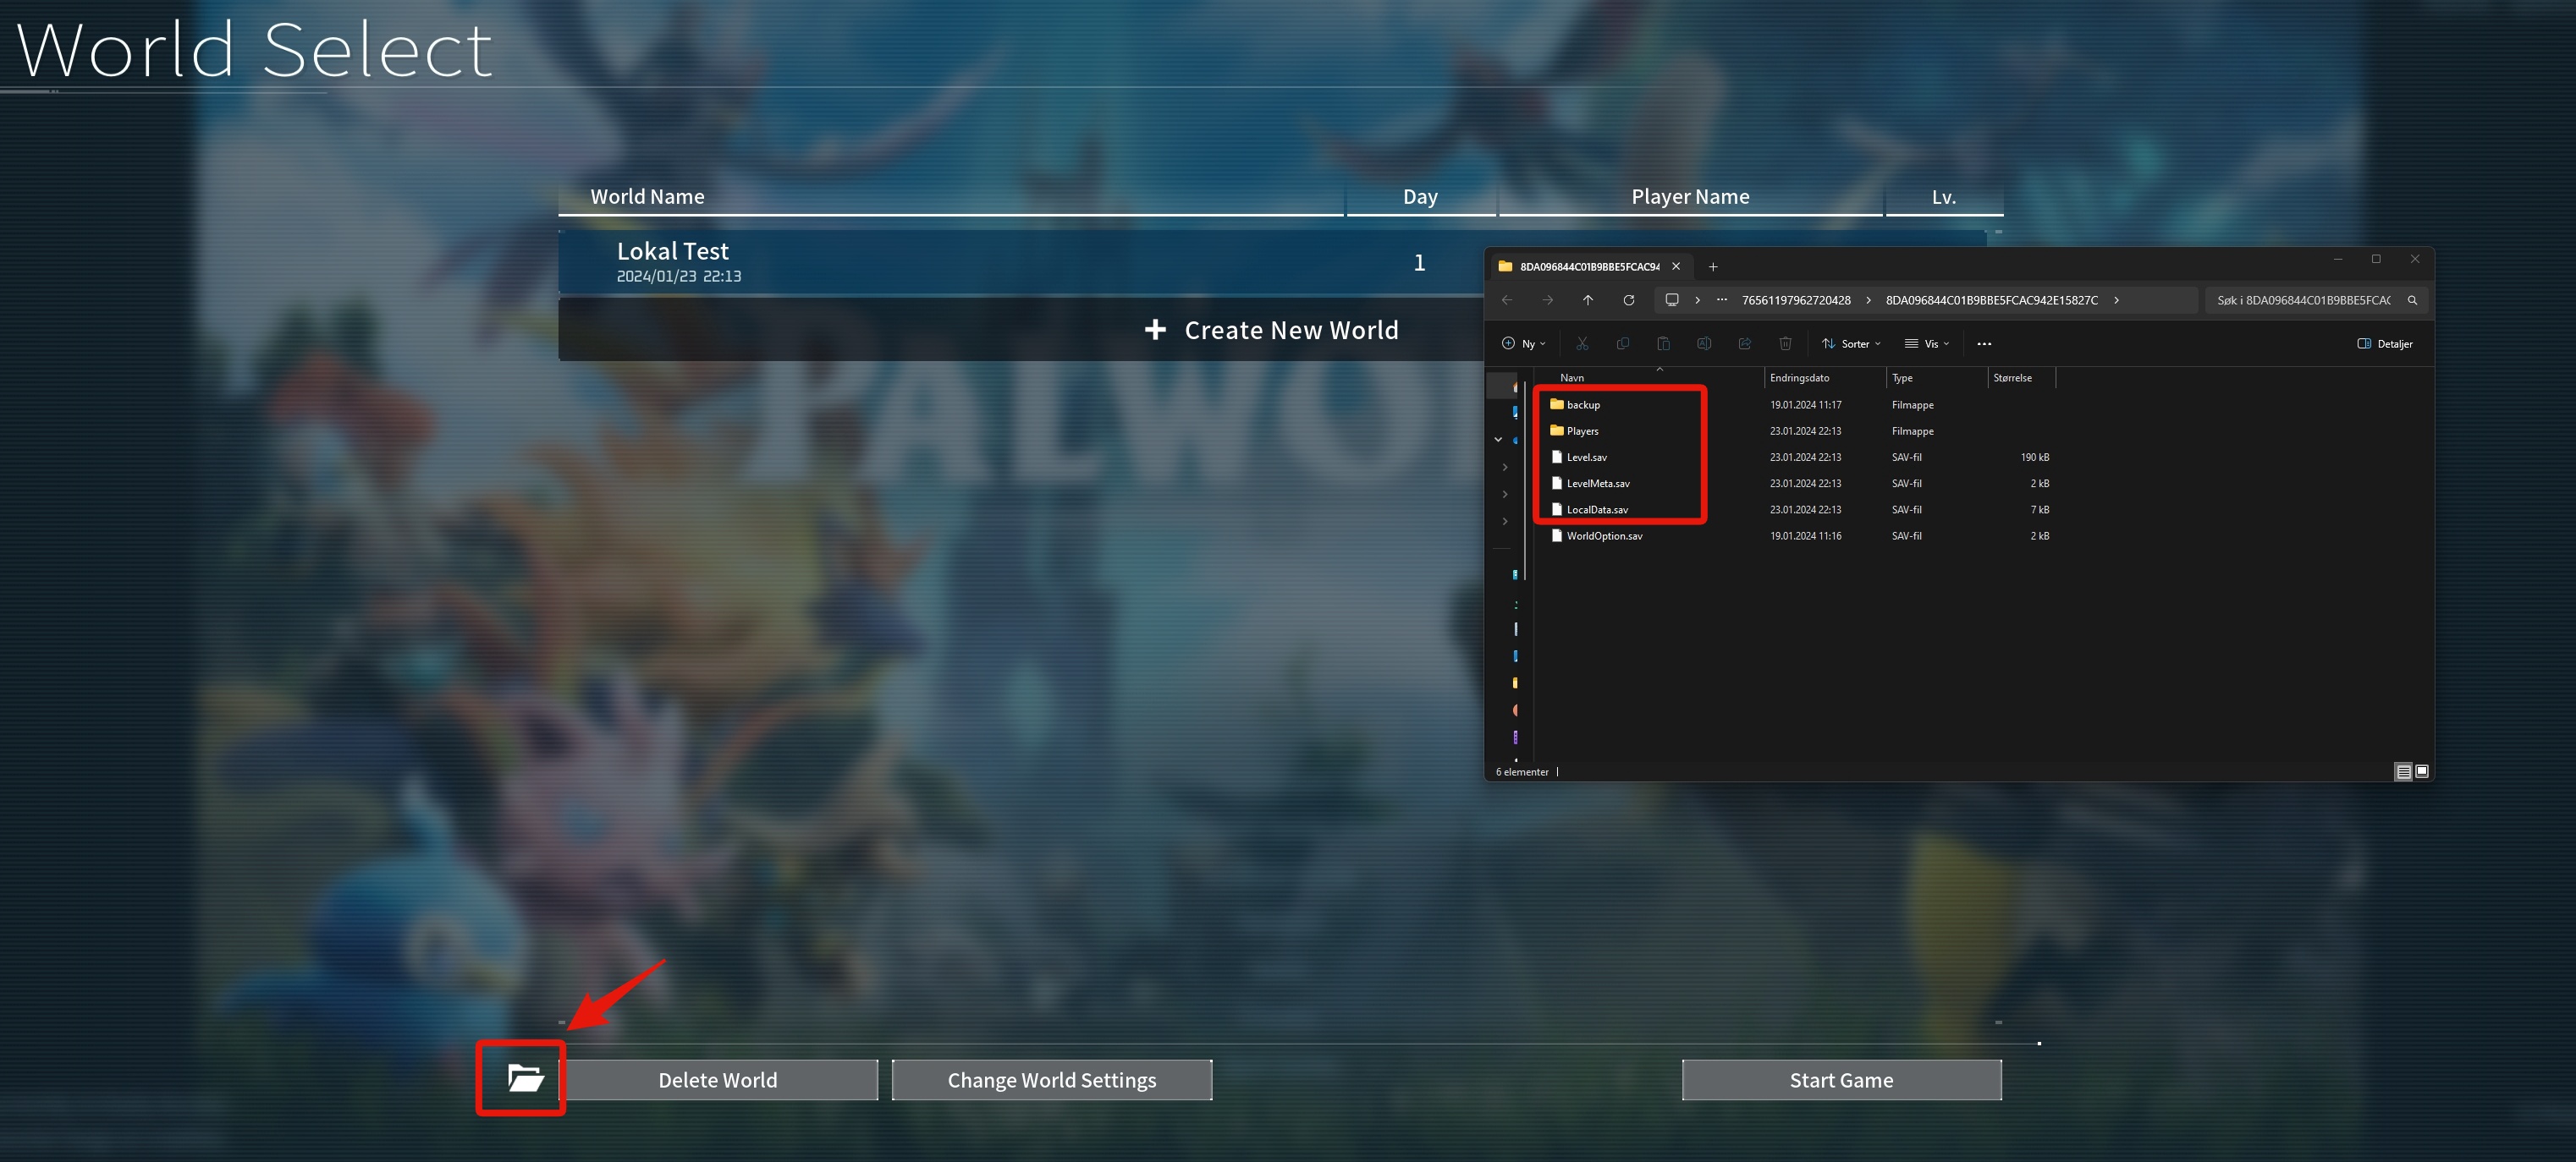This screenshot has height=1162, width=2576.
Task: Click the Start Game button
Action: (x=1841, y=1080)
